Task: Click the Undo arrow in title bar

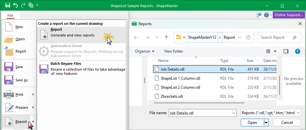Action: [x=15, y=5]
